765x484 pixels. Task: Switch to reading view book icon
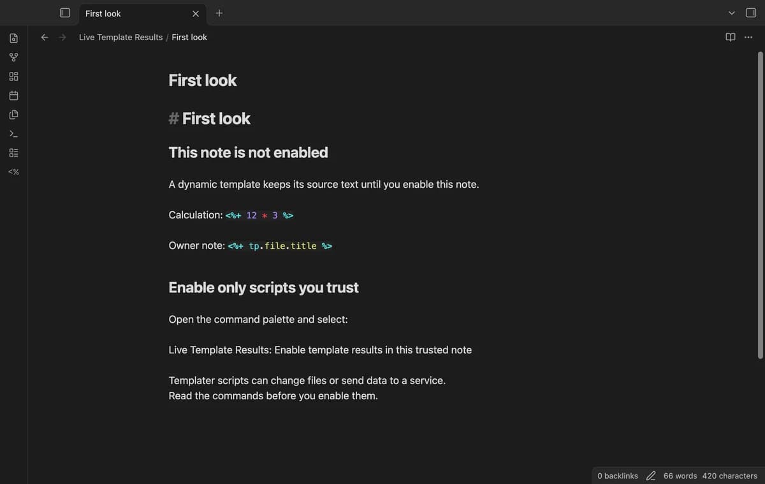coord(731,37)
